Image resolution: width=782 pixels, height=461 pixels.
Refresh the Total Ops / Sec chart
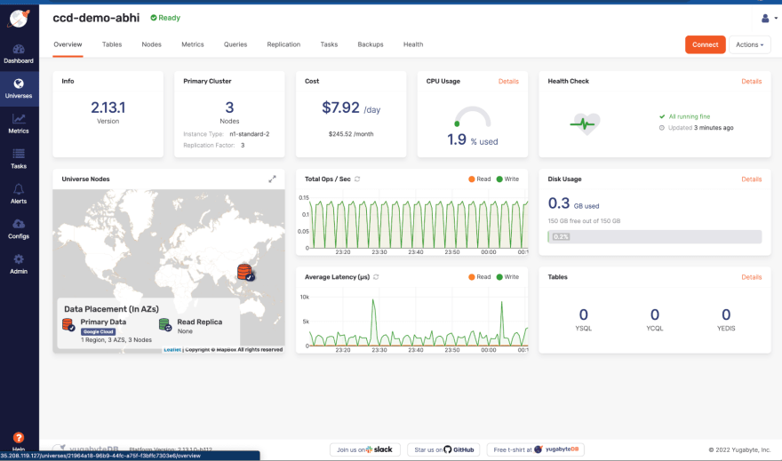tap(357, 179)
